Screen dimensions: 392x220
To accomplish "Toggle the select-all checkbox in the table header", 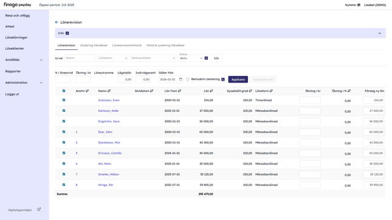I will coord(64,91).
